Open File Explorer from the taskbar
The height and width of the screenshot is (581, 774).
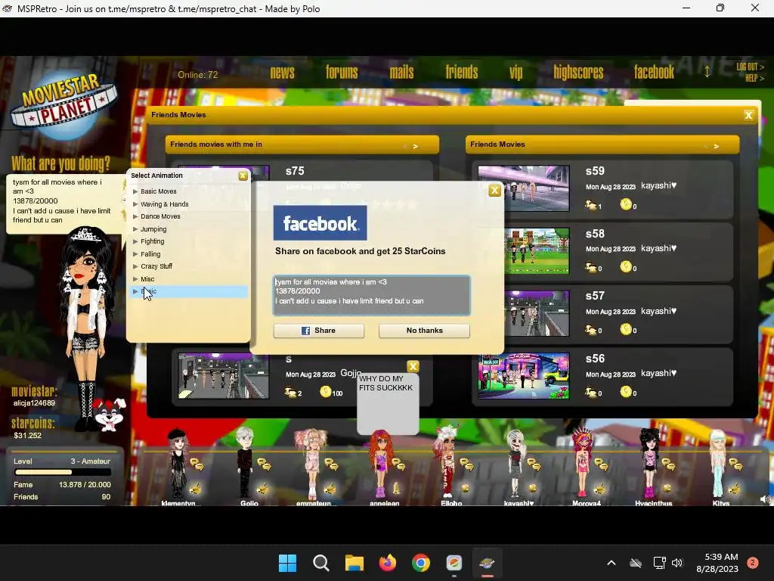[x=354, y=563]
